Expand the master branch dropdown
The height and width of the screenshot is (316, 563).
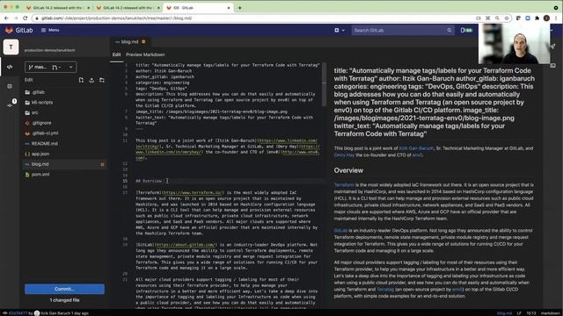[50, 67]
